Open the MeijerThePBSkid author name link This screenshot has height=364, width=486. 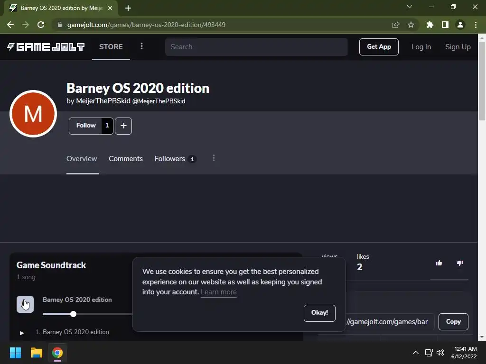[x=103, y=101]
